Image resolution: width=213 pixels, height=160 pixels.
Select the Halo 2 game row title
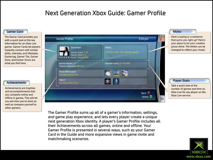click(62, 80)
